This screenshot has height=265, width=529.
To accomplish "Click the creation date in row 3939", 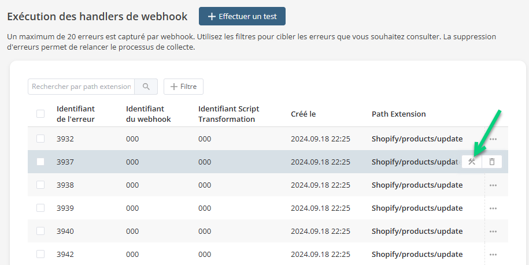I will [320, 208].
